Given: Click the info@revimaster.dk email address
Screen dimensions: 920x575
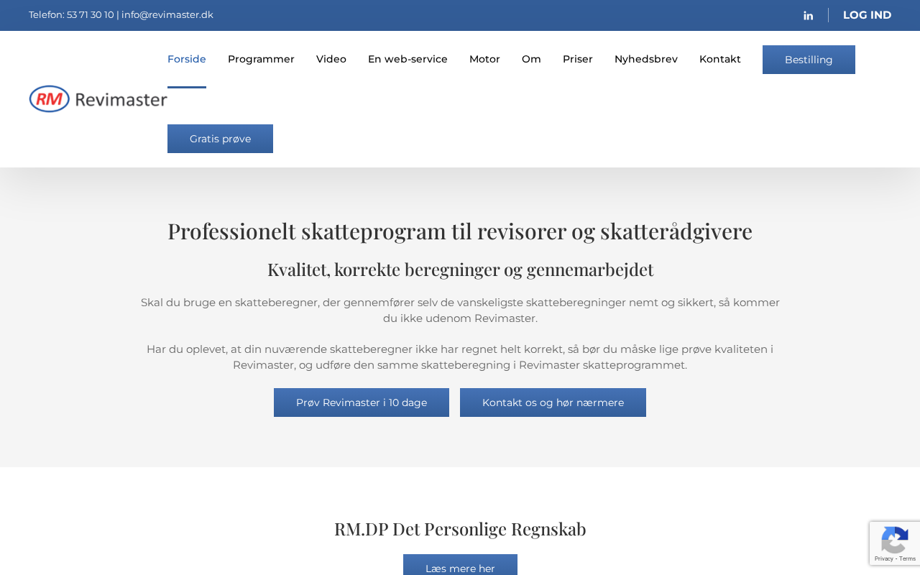Looking at the screenshot, I should tap(167, 15).
